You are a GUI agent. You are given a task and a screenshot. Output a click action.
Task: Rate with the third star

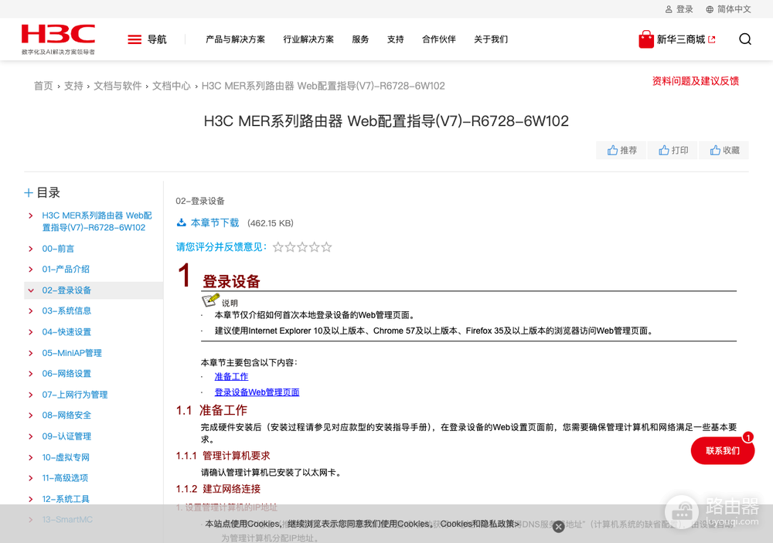(x=302, y=247)
